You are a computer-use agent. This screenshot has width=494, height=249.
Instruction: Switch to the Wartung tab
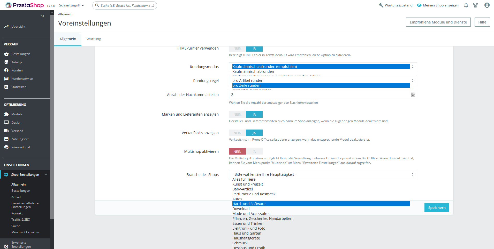94,39
